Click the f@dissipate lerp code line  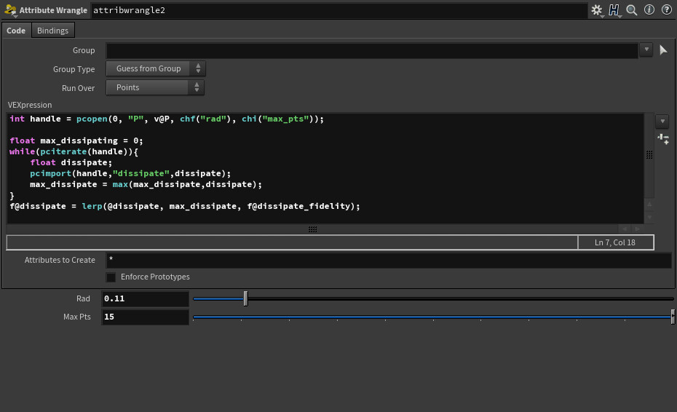tap(185, 207)
